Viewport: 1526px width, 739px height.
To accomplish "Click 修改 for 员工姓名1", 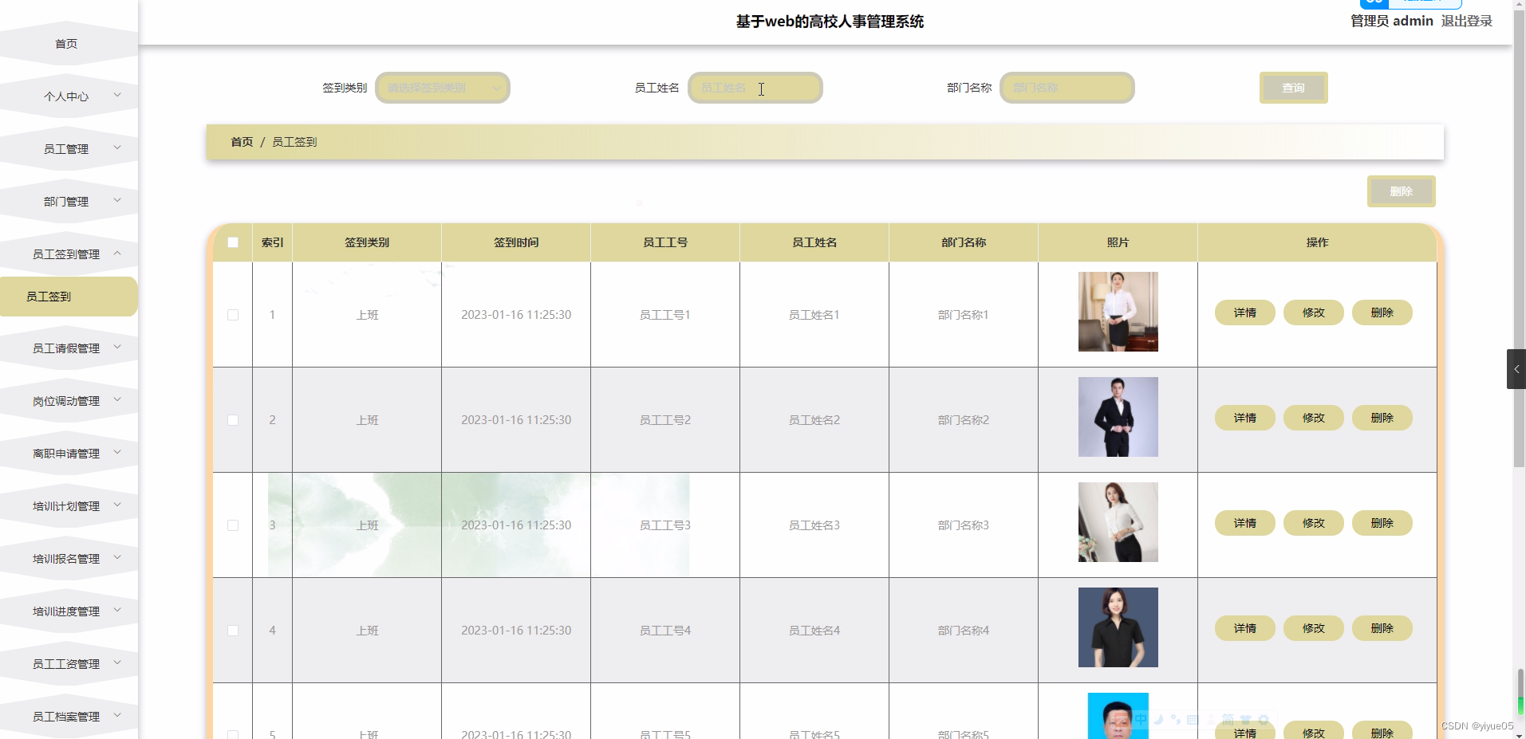I will coord(1313,313).
